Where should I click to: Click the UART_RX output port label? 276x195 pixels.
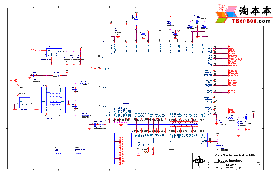233,70
